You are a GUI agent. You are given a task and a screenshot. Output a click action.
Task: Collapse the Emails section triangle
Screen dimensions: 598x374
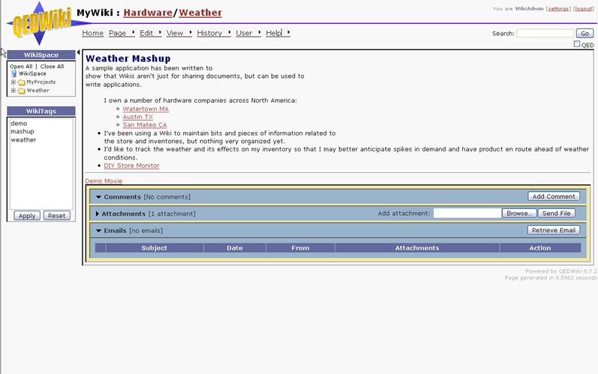(x=98, y=231)
